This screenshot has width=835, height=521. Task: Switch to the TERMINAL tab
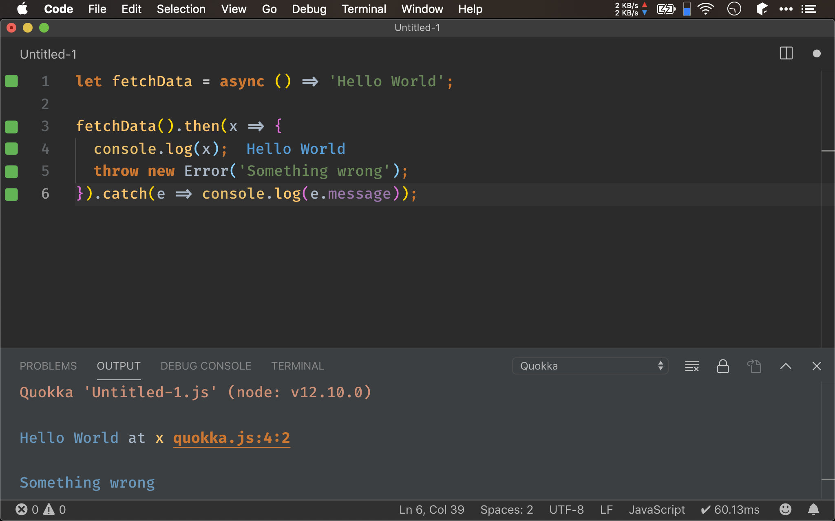[298, 366]
